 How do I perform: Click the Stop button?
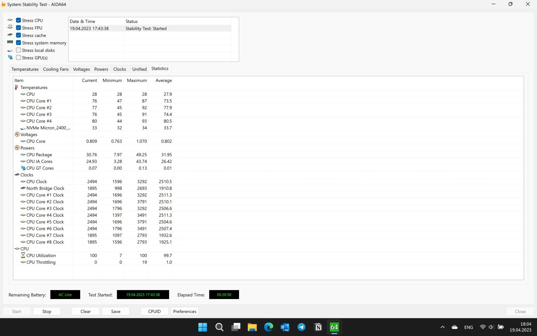[x=47, y=311]
